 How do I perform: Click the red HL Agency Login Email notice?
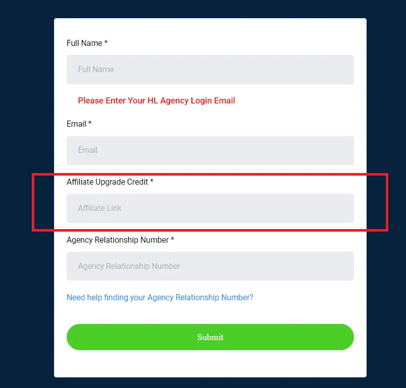[157, 100]
